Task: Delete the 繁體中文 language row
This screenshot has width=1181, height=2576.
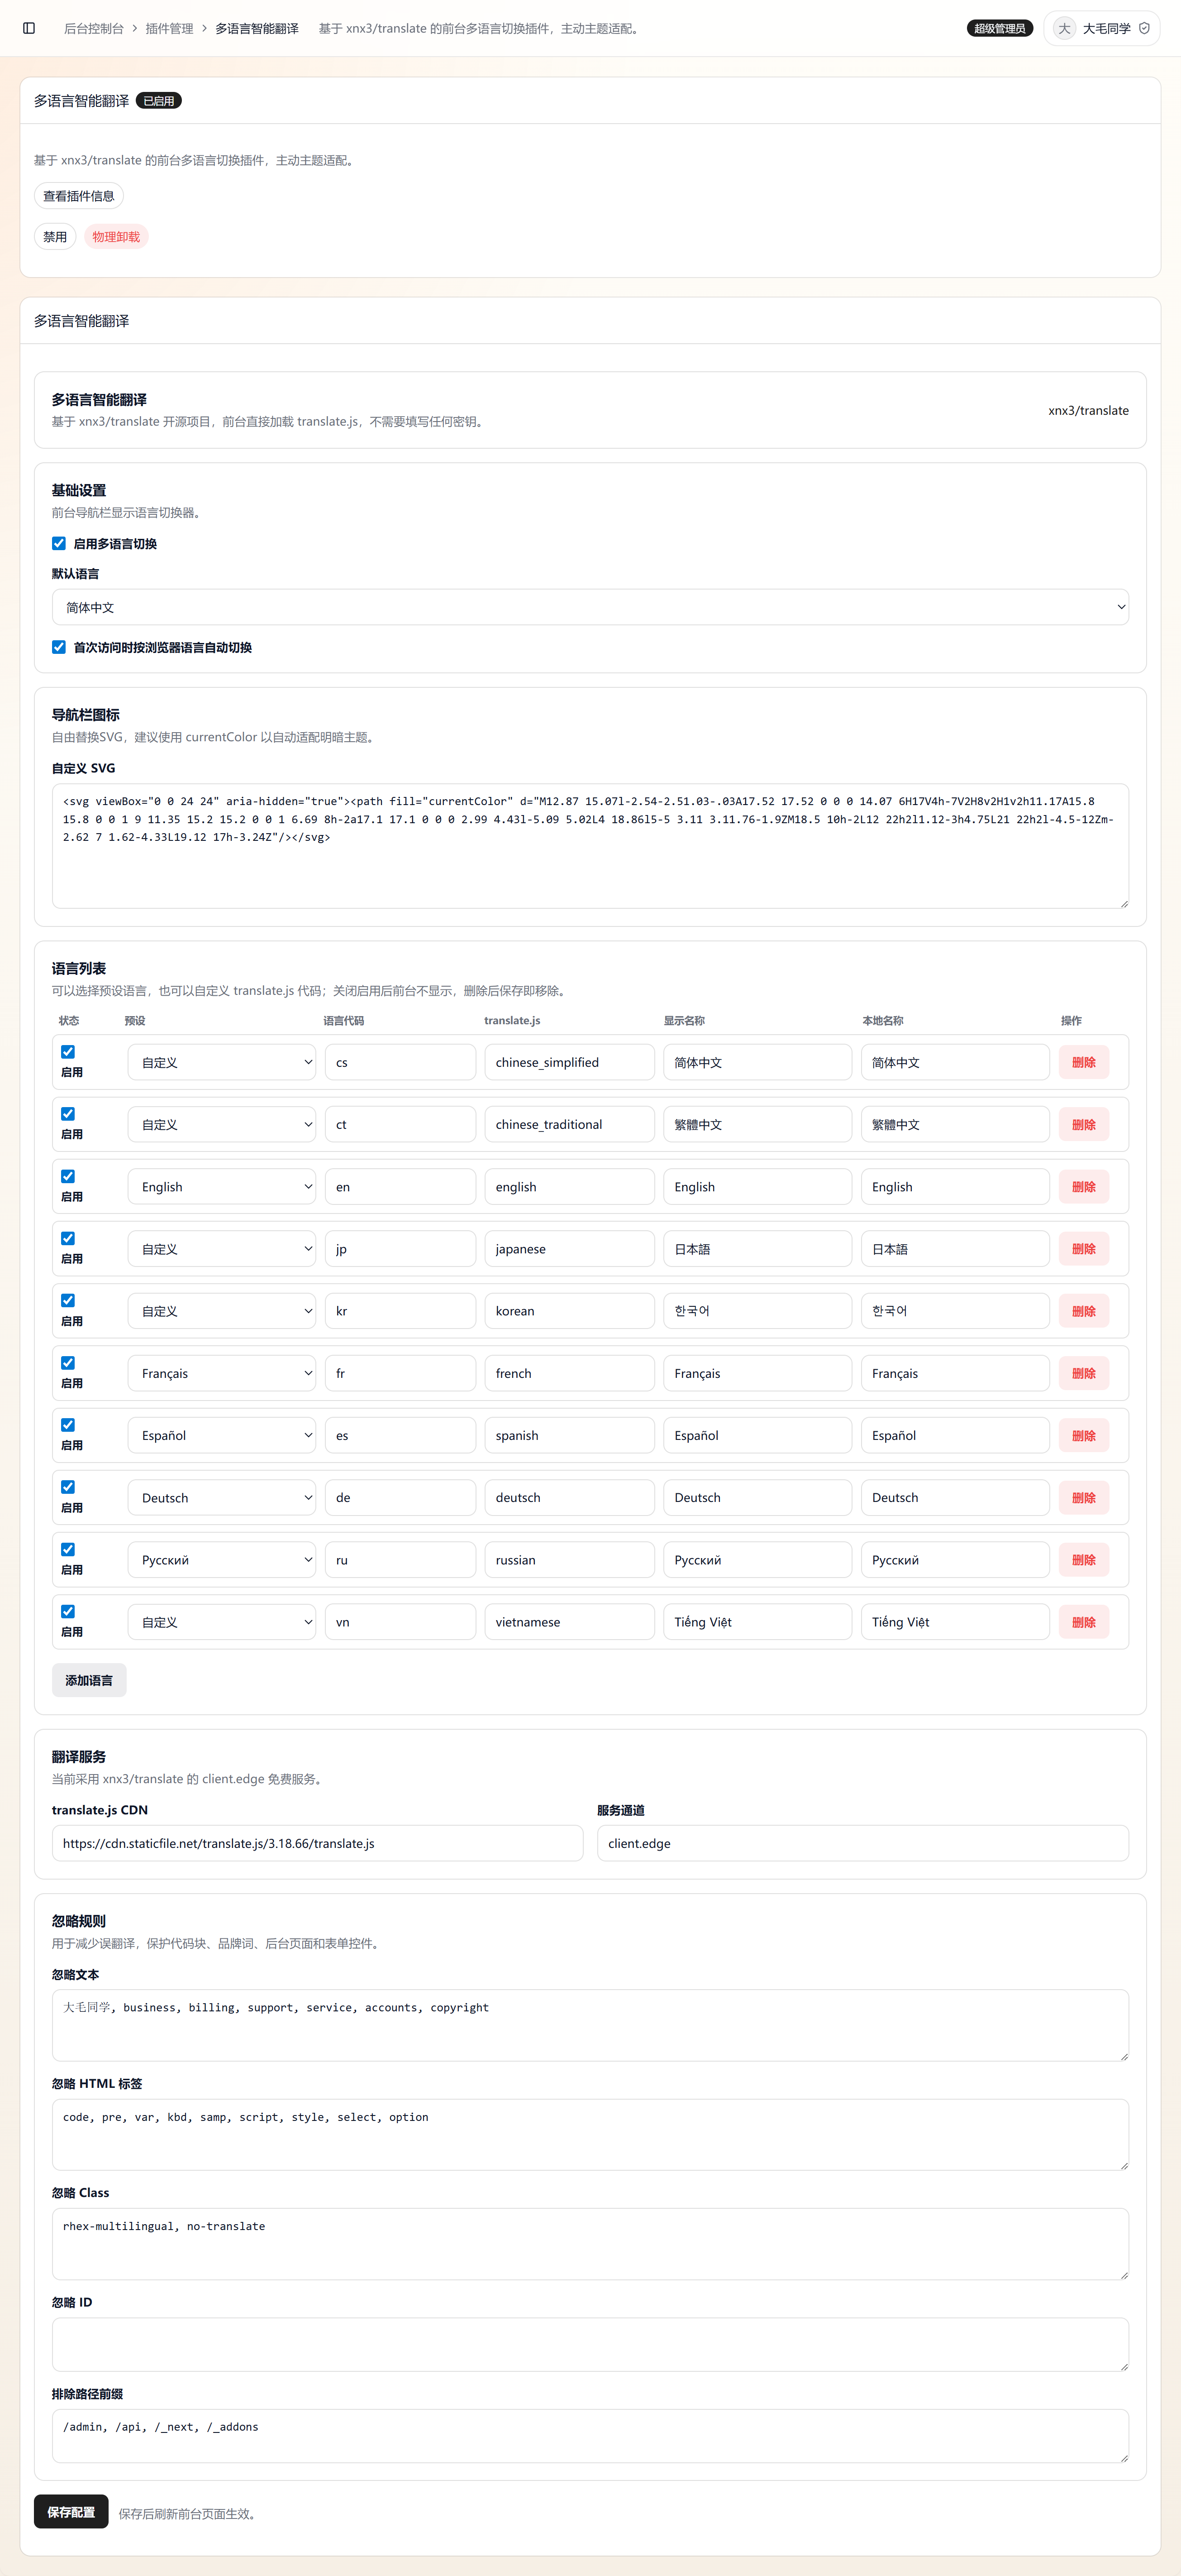Action: pos(1084,1124)
